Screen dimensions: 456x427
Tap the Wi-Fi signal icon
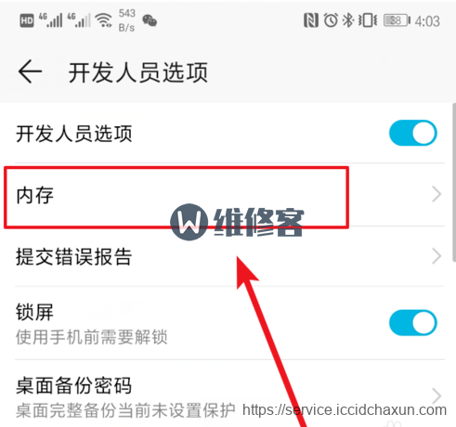click(x=104, y=20)
